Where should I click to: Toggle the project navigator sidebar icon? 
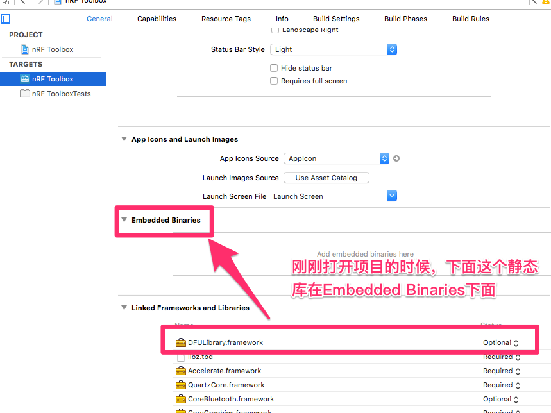click(x=6, y=19)
